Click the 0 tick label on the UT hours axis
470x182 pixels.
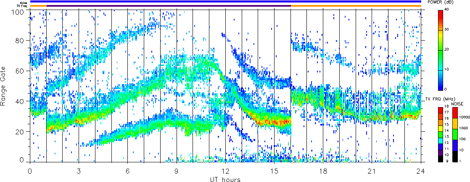point(30,171)
